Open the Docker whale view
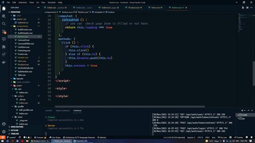255x143 pixels. pos(4,62)
